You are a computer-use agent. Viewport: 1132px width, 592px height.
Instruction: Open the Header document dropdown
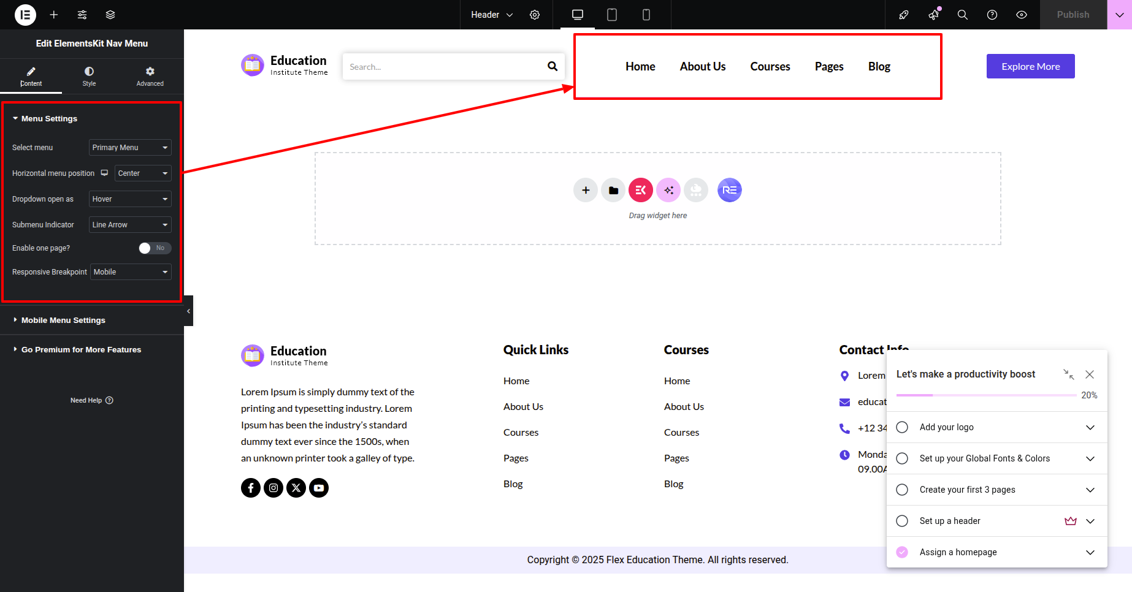coord(492,15)
